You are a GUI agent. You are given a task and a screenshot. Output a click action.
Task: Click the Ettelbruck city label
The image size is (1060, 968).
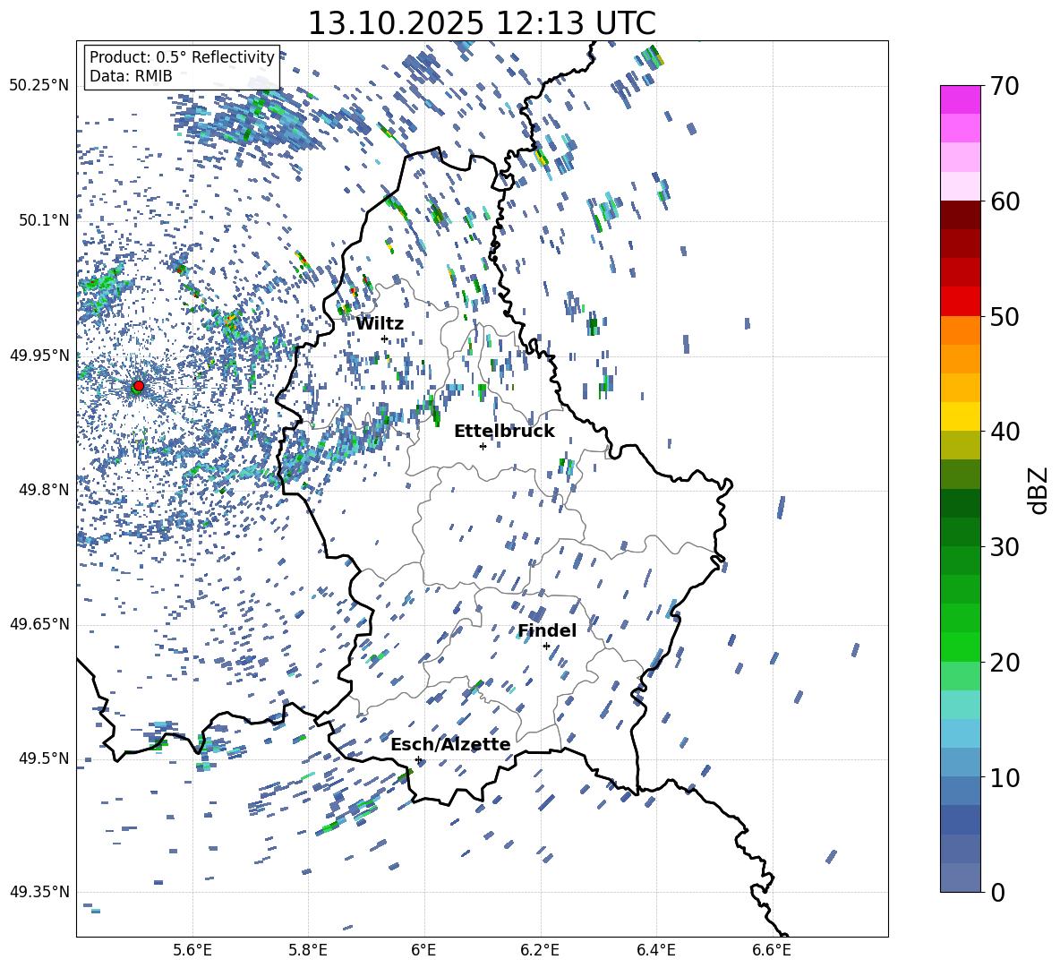[504, 432]
